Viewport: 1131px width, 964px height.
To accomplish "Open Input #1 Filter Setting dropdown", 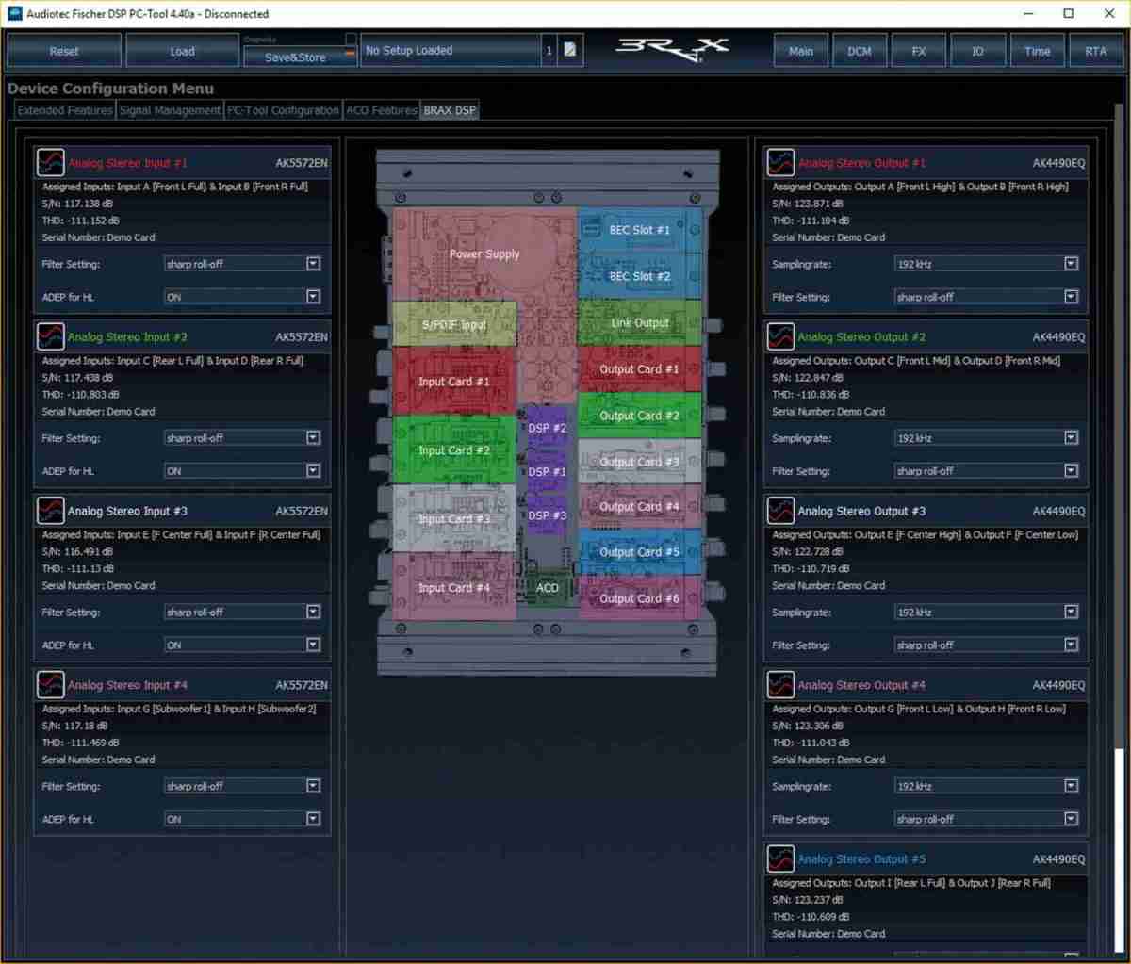I will coord(243,264).
